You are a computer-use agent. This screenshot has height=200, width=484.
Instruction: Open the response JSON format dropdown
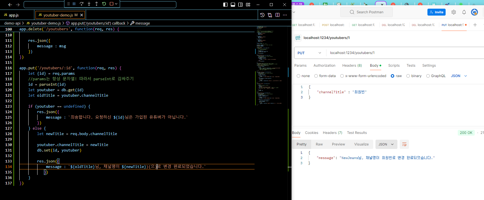click(386, 144)
